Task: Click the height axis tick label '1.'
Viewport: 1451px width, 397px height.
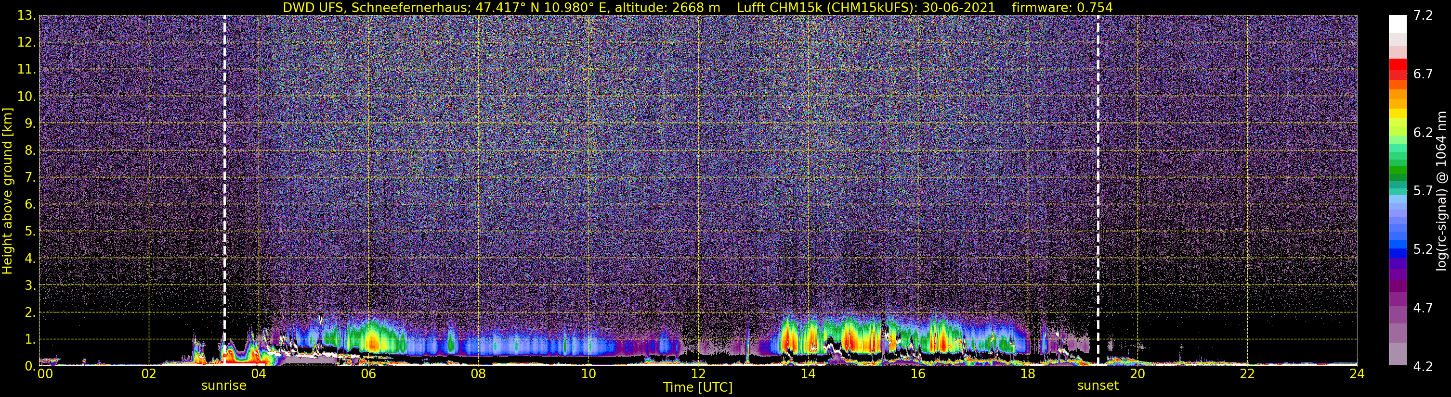Action: (30, 340)
